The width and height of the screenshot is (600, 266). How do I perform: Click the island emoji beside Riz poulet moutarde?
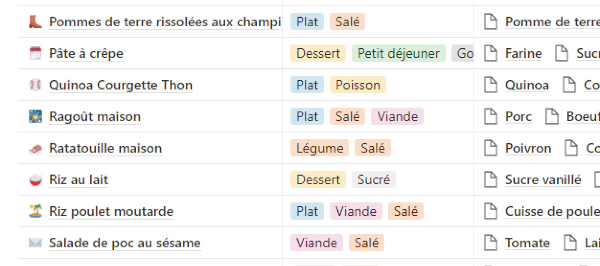36,211
